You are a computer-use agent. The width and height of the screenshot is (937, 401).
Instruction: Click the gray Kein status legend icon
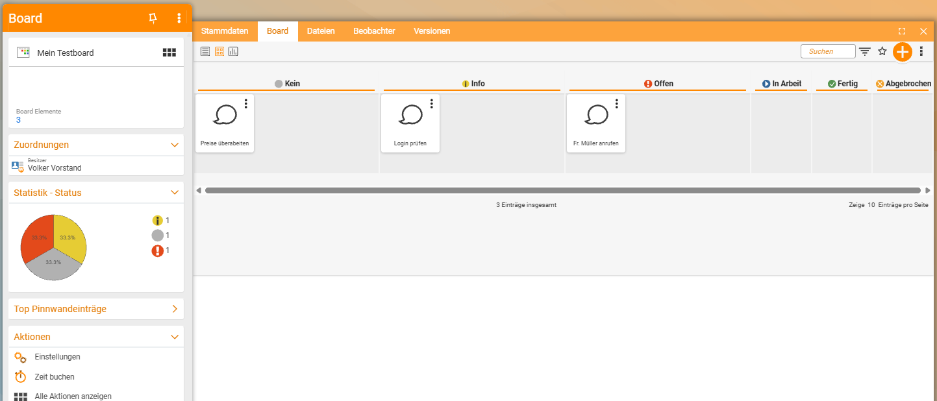coord(157,236)
